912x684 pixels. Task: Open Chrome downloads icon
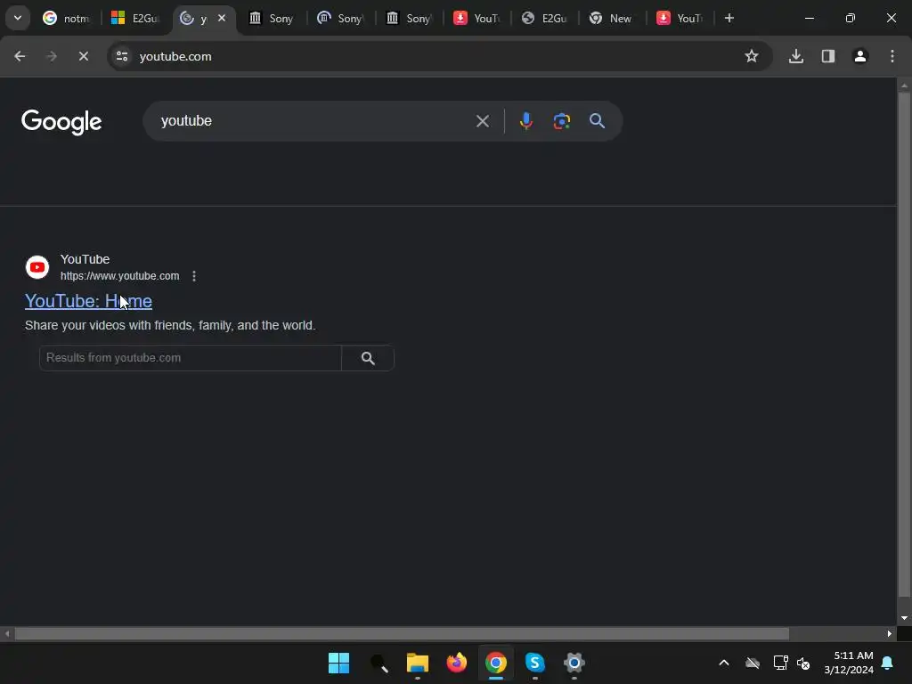click(795, 56)
